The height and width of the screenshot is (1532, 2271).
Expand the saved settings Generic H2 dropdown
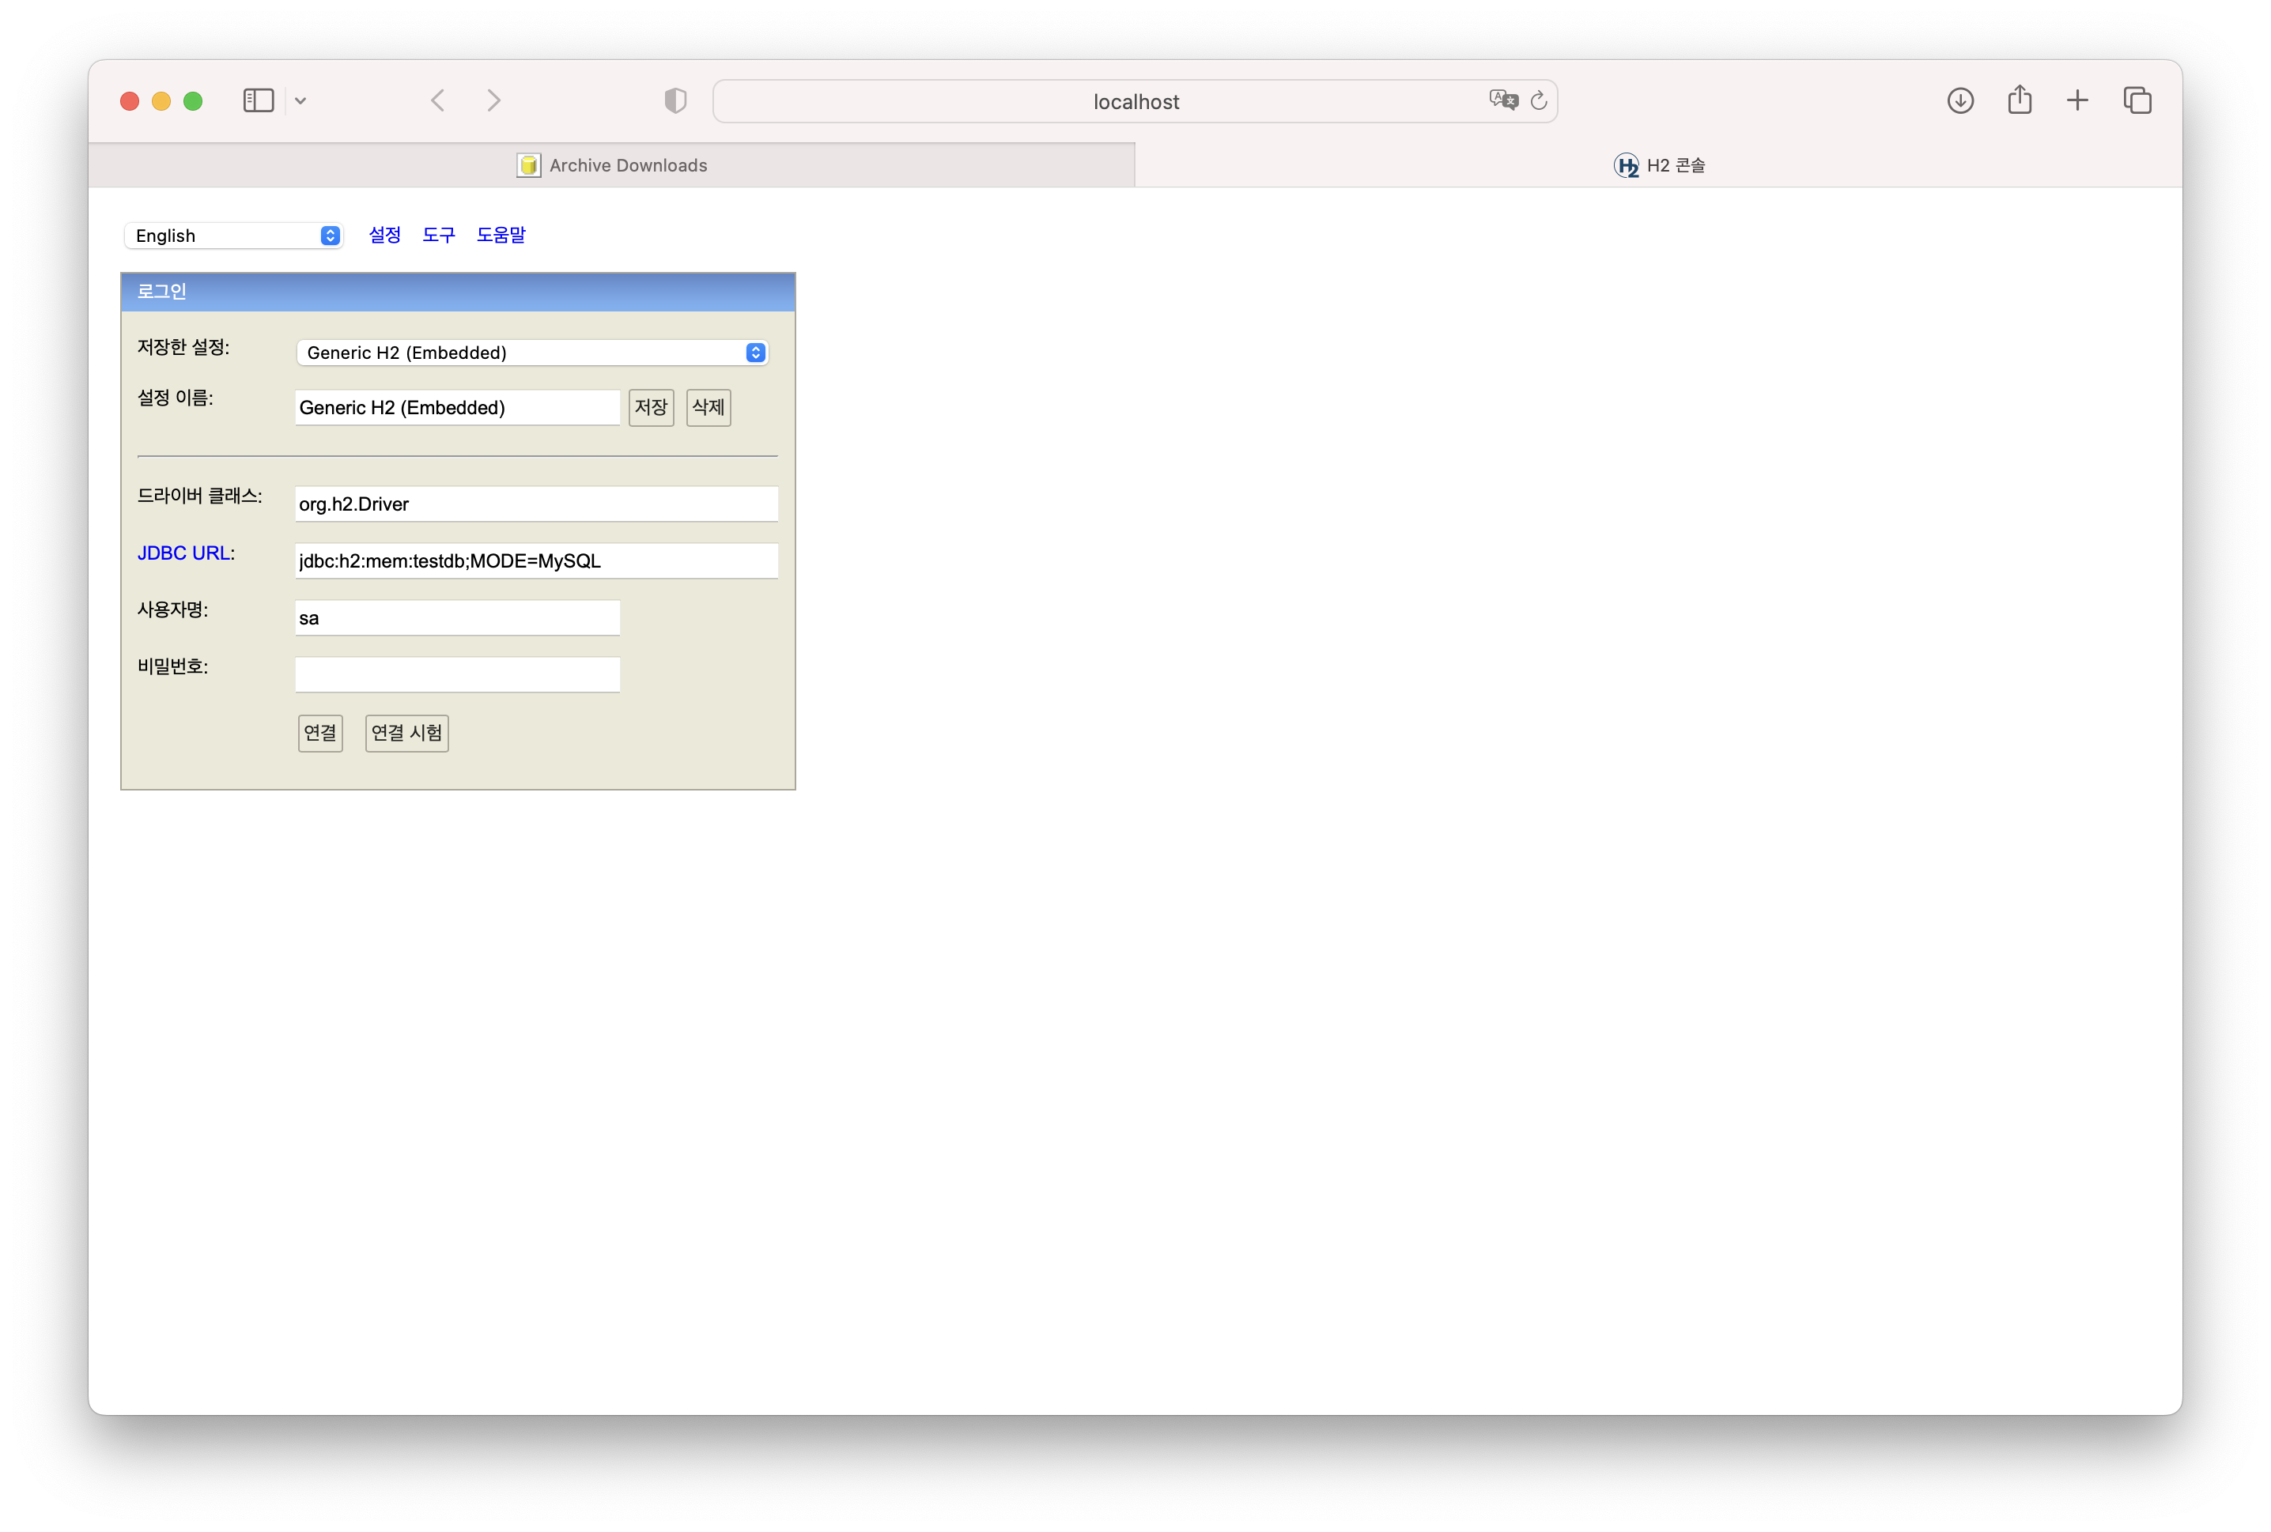click(533, 353)
